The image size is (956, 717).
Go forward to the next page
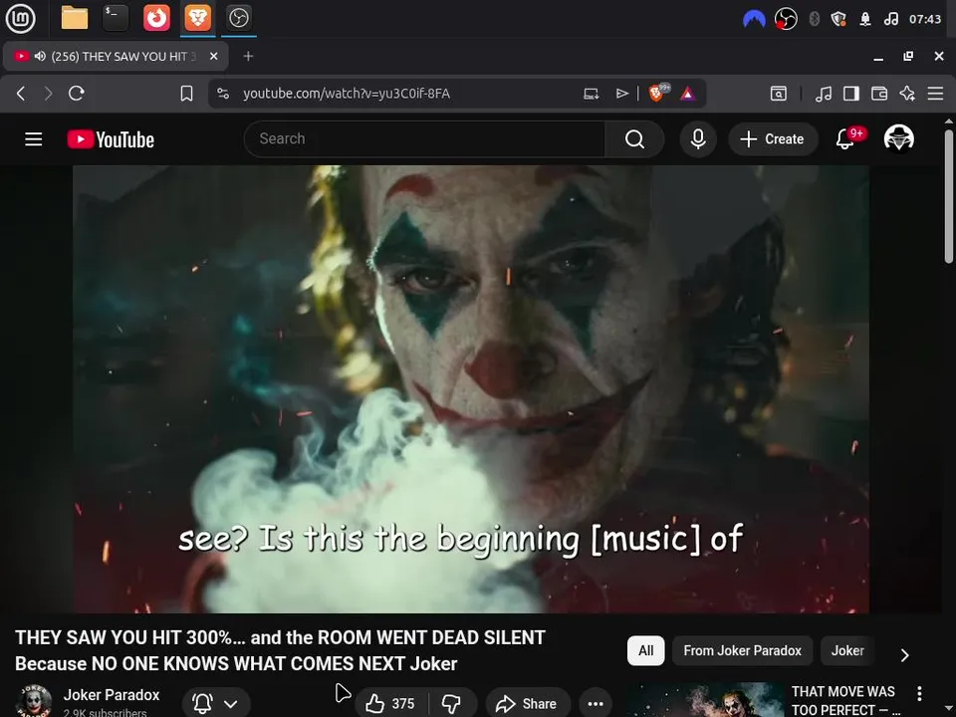[x=48, y=94]
